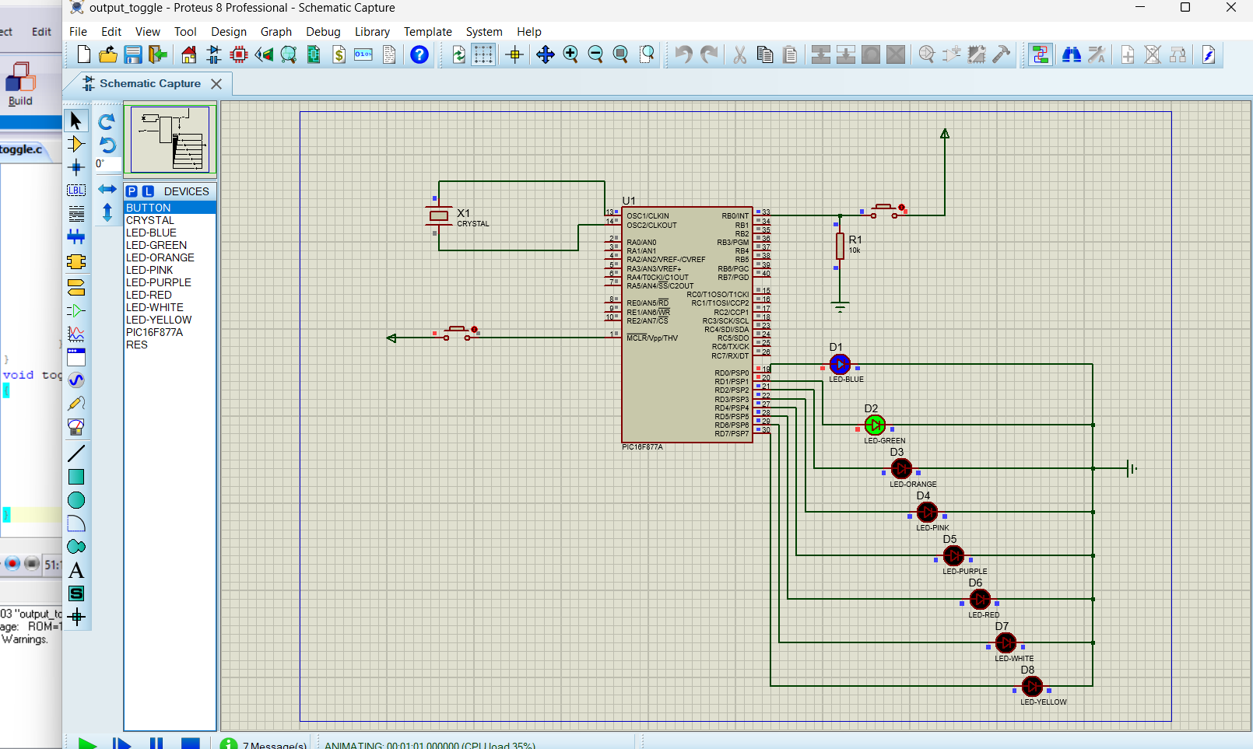Image resolution: width=1253 pixels, height=749 pixels.
Task: Select the Virtual Instruments mode tool
Action: tap(76, 427)
